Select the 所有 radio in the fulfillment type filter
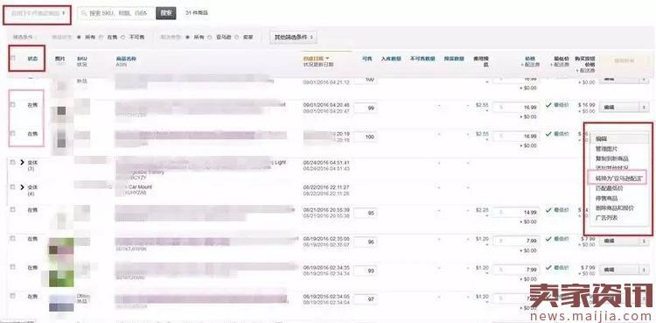This screenshot has width=656, height=323. [x=188, y=37]
